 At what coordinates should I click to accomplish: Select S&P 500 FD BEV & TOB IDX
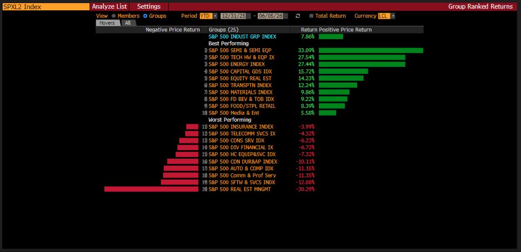point(241,99)
